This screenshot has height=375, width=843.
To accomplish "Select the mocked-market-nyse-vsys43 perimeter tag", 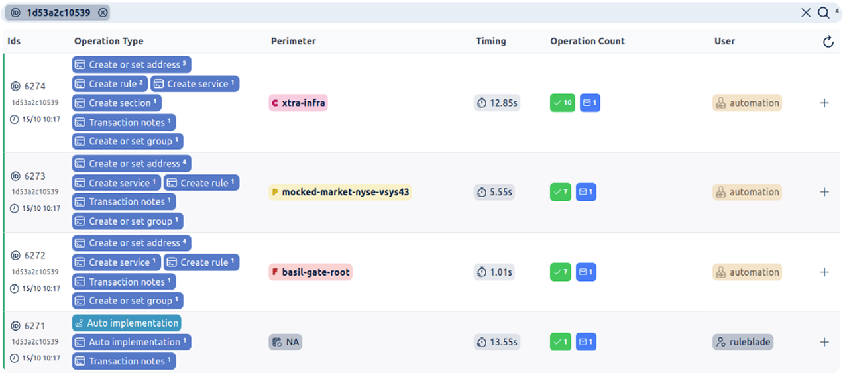I will coord(340,192).
